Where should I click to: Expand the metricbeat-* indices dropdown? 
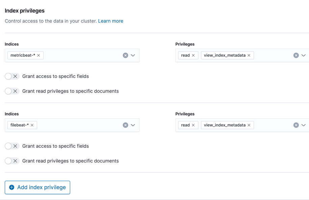[133, 55]
